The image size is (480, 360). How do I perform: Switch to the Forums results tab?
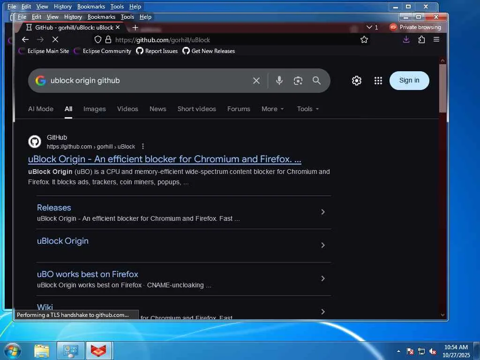[x=239, y=109]
